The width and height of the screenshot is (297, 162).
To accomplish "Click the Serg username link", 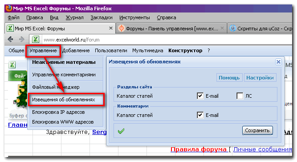I will tap(99, 132).
